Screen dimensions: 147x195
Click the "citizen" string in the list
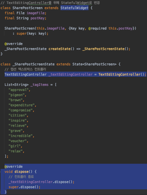(x=17, y=115)
